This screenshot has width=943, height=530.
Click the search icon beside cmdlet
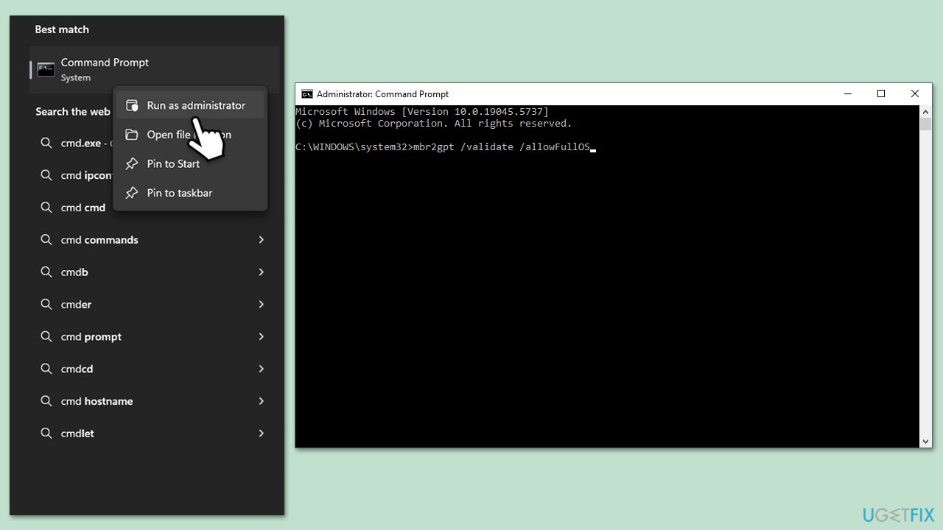click(46, 434)
